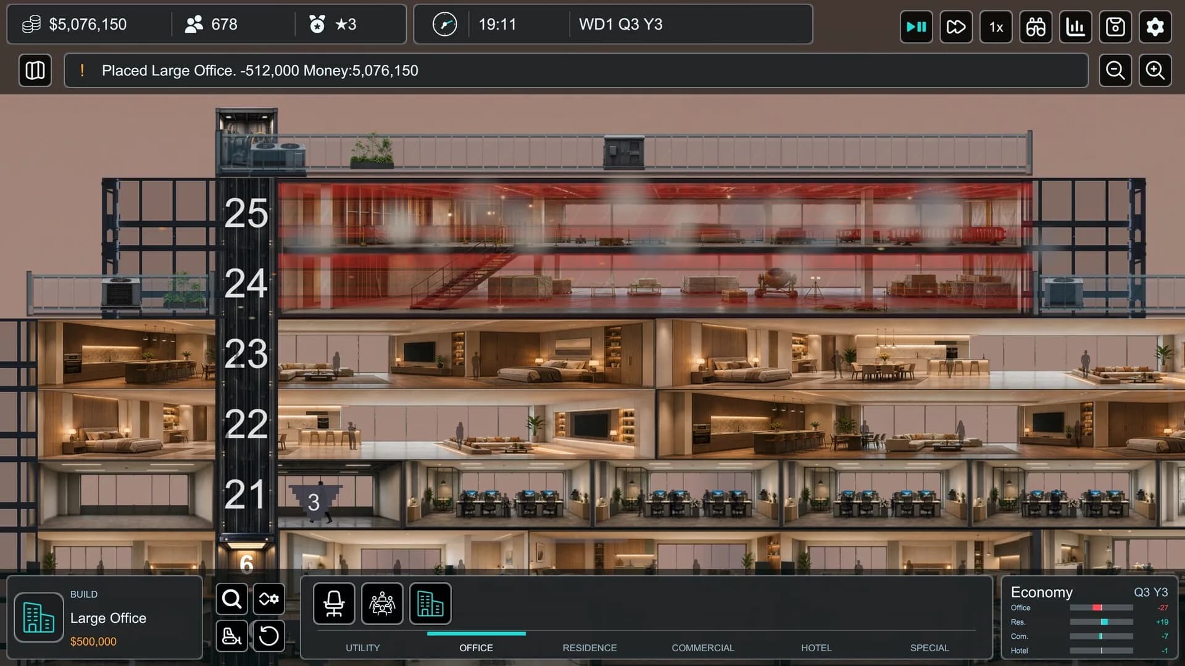1185x666 pixels.
Task: Click the empty room left of floor 21
Action: 127,495
